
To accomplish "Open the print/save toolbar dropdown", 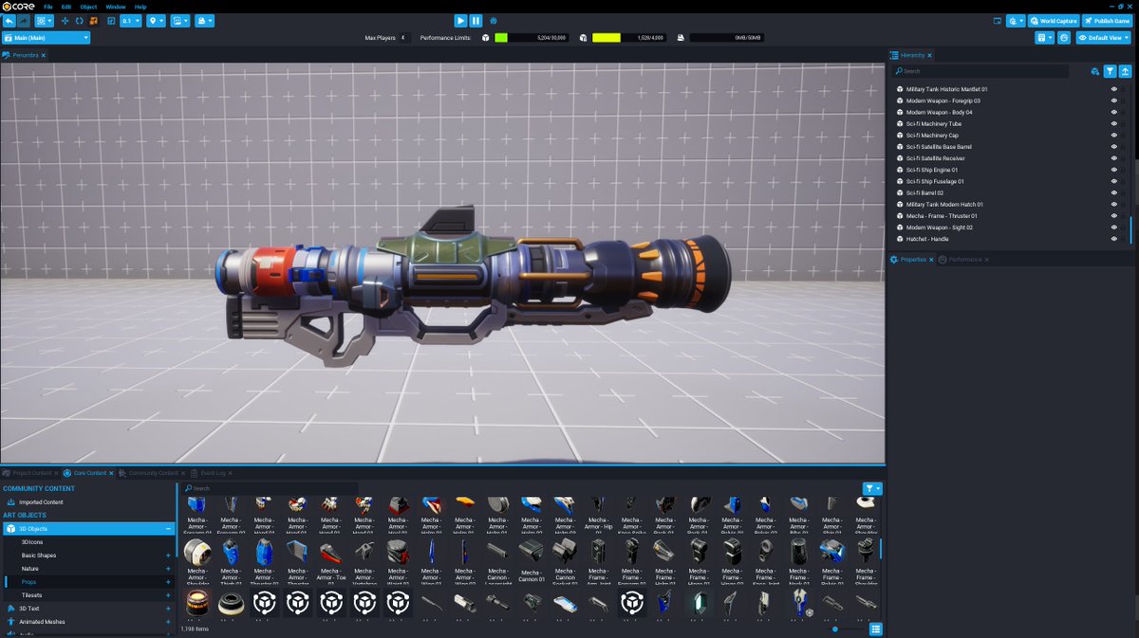I will [204, 20].
